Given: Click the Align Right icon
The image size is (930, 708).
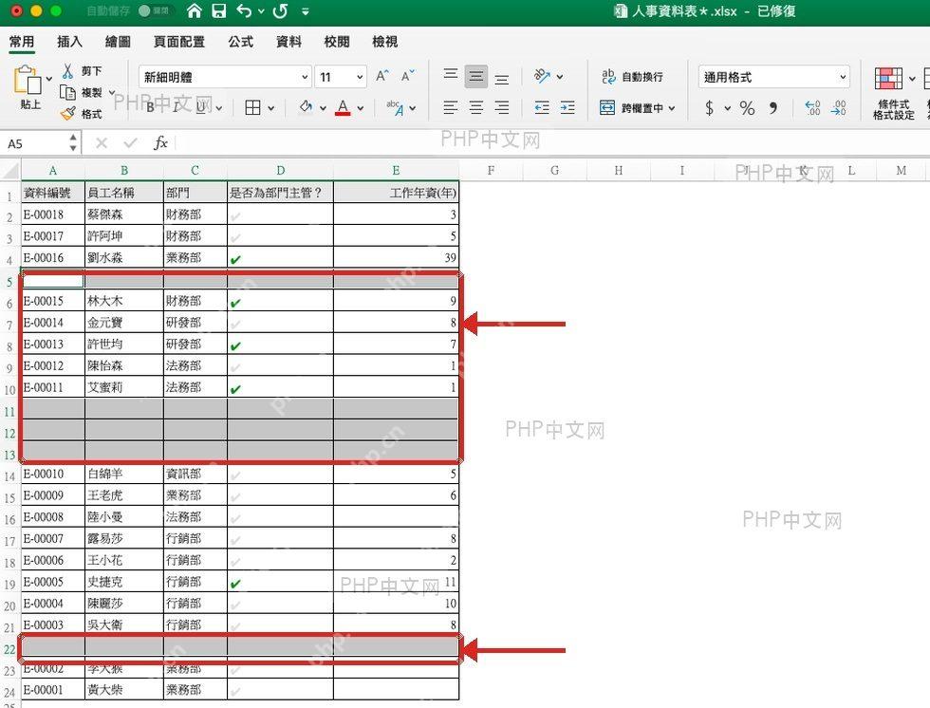Looking at the screenshot, I should [x=502, y=107].
